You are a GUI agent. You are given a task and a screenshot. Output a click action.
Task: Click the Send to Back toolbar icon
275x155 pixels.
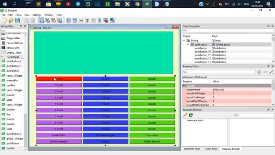26,20
